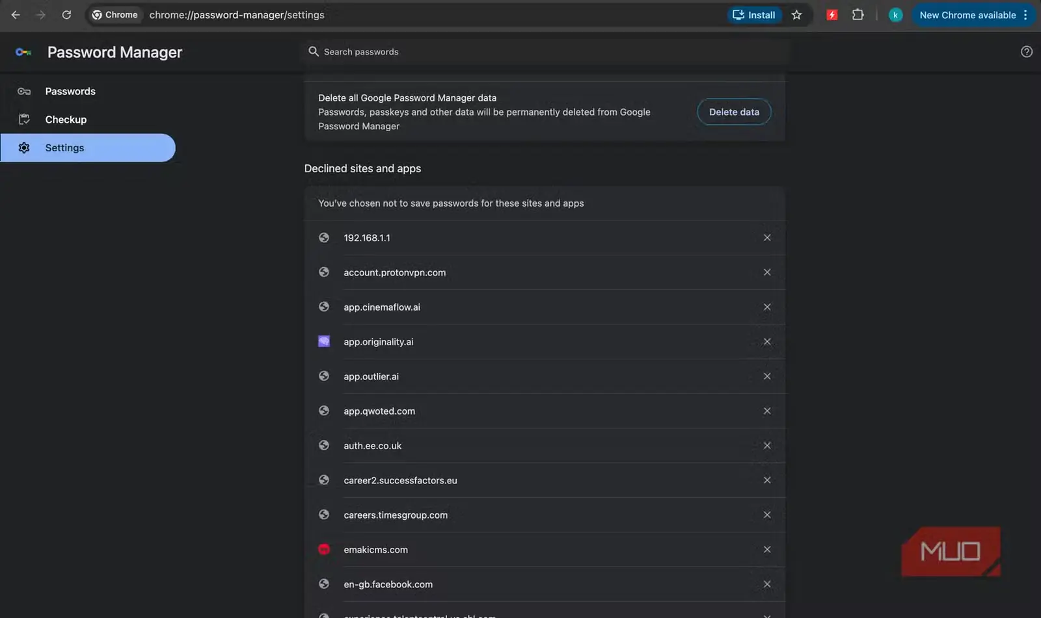Click the Chrome site info chip
Image resolution: width=1041 pixels, height=618 pixels.
click(x=115, y=15)
